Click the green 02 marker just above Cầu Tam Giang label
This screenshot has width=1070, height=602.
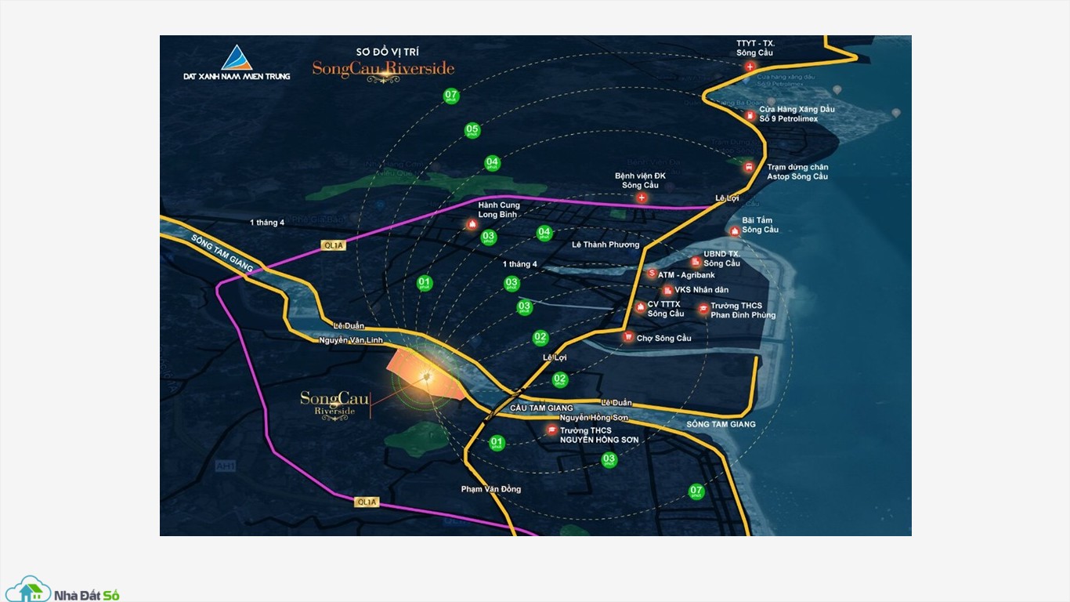[x=559, y=380]
